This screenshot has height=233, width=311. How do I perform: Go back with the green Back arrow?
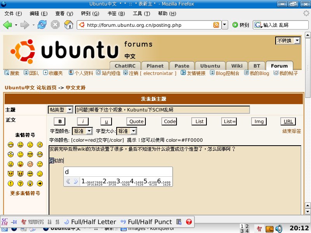tap(7, 25)
